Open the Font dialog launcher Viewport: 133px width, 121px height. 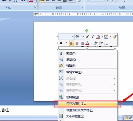tap(35, 7)
